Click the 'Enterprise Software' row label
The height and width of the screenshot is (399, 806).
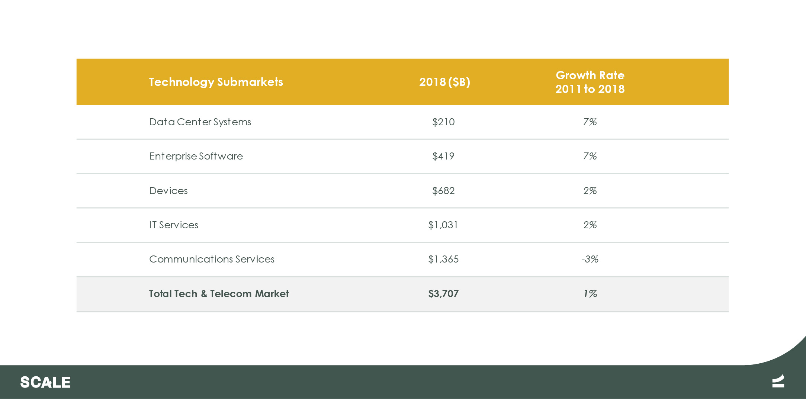196,156
